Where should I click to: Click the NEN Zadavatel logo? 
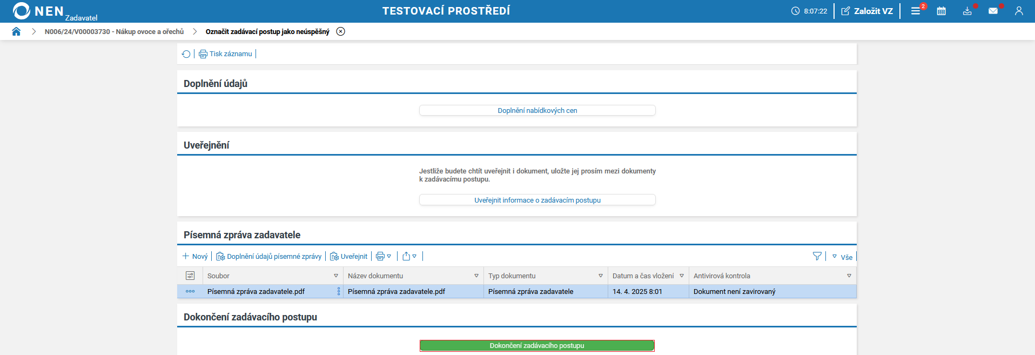point(55,11)
